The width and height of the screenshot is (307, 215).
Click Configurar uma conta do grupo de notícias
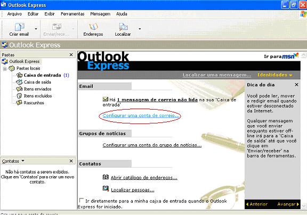point(152,145)
